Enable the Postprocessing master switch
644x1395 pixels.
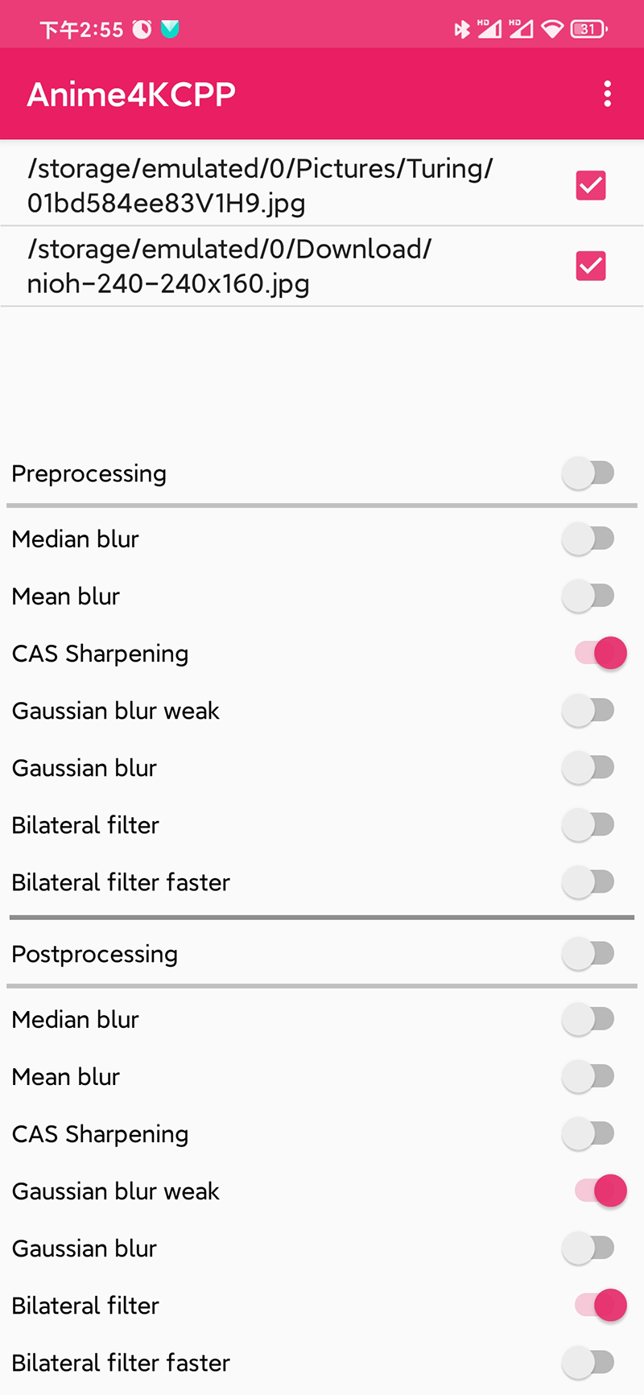pyautogui.click(x=589, y=954)
